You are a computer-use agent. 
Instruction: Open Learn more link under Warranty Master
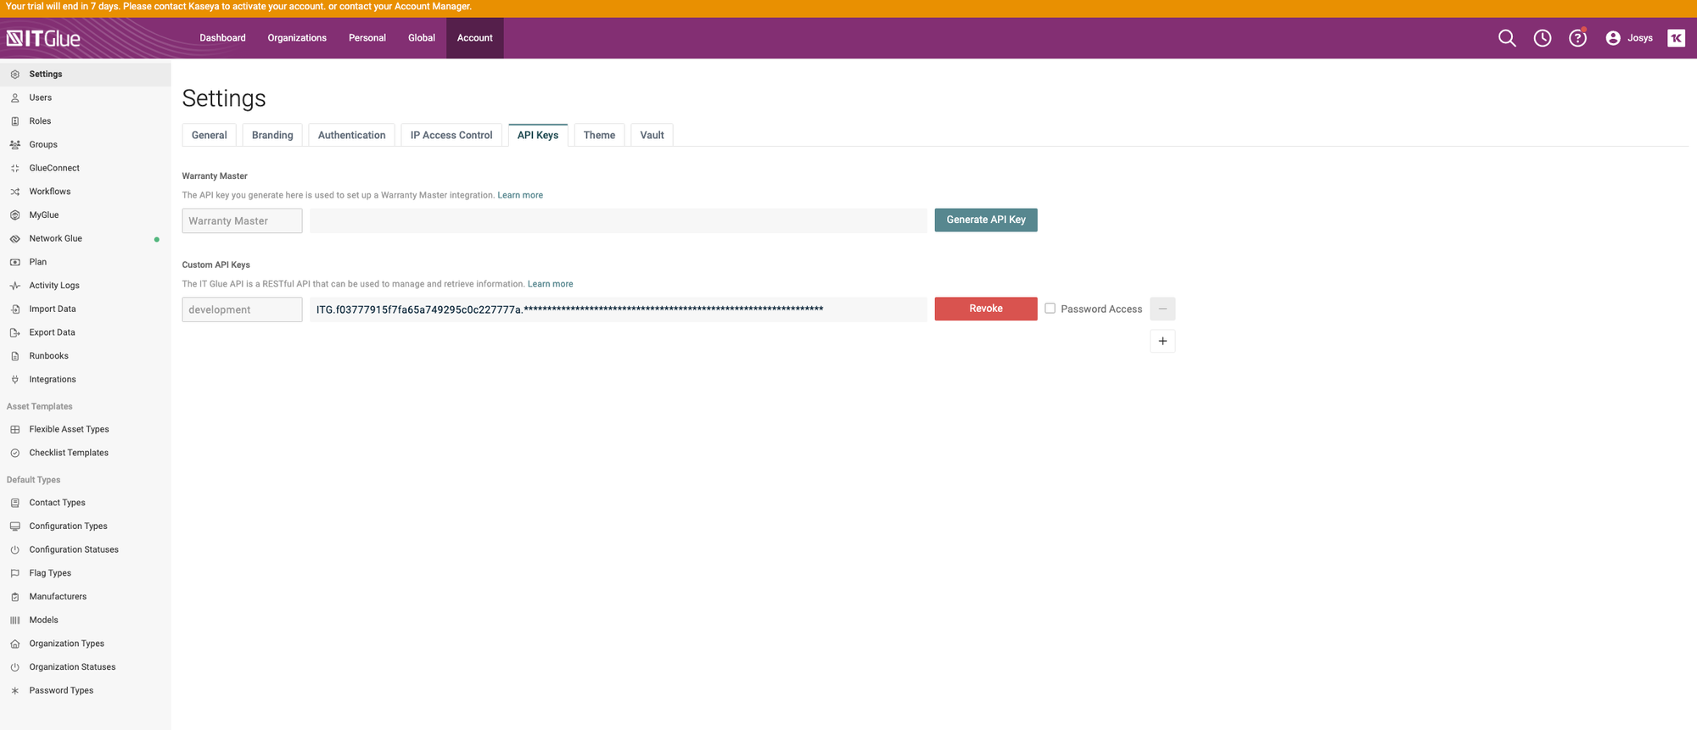[520, 195]
